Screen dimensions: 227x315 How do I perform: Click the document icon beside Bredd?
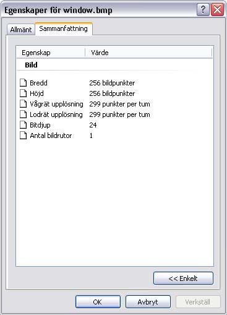[24, 83]
